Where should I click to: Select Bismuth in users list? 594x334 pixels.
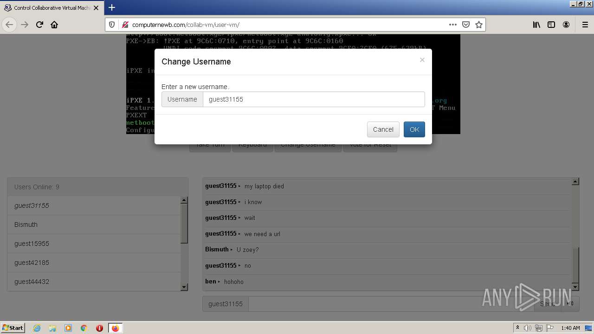pos(94,225)
